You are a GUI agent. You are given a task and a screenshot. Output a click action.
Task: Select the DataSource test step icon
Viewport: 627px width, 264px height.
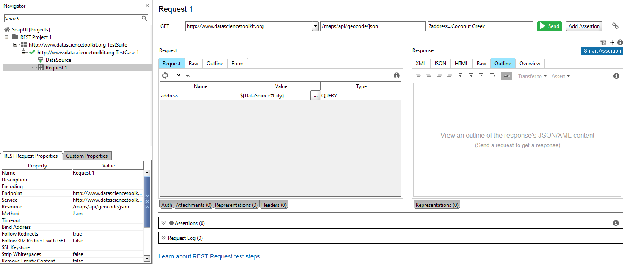pos(41,60)
